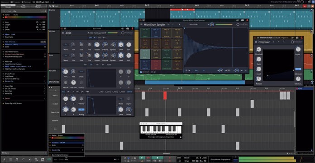Image resolution: width=315 pixels, height=163 pixels.
Task: Click Create Preset in left panel
Action: (10, 74)
